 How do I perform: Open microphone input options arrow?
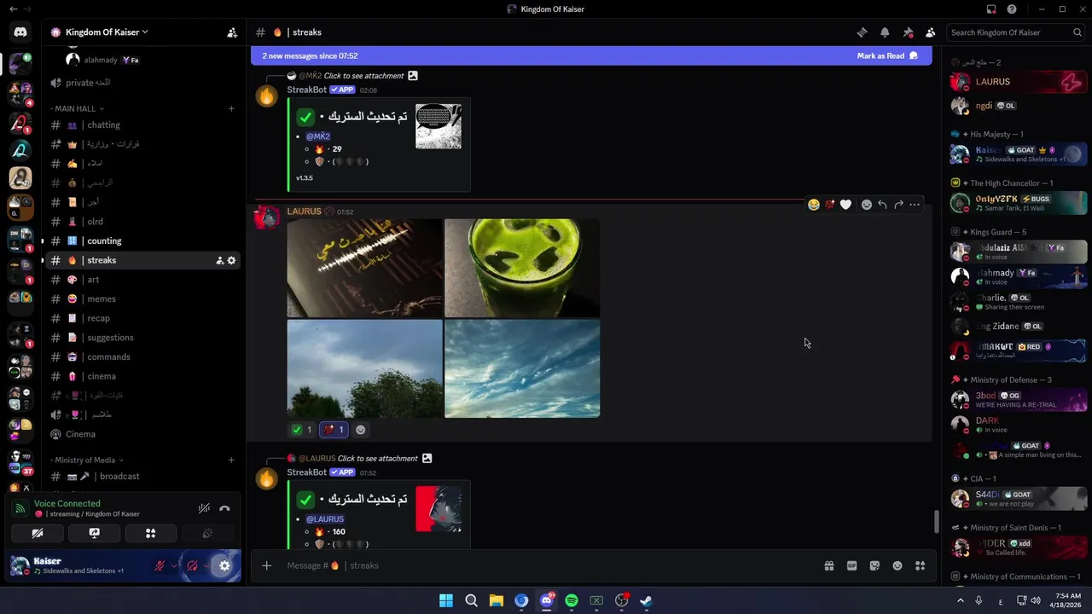coord(174,565)
